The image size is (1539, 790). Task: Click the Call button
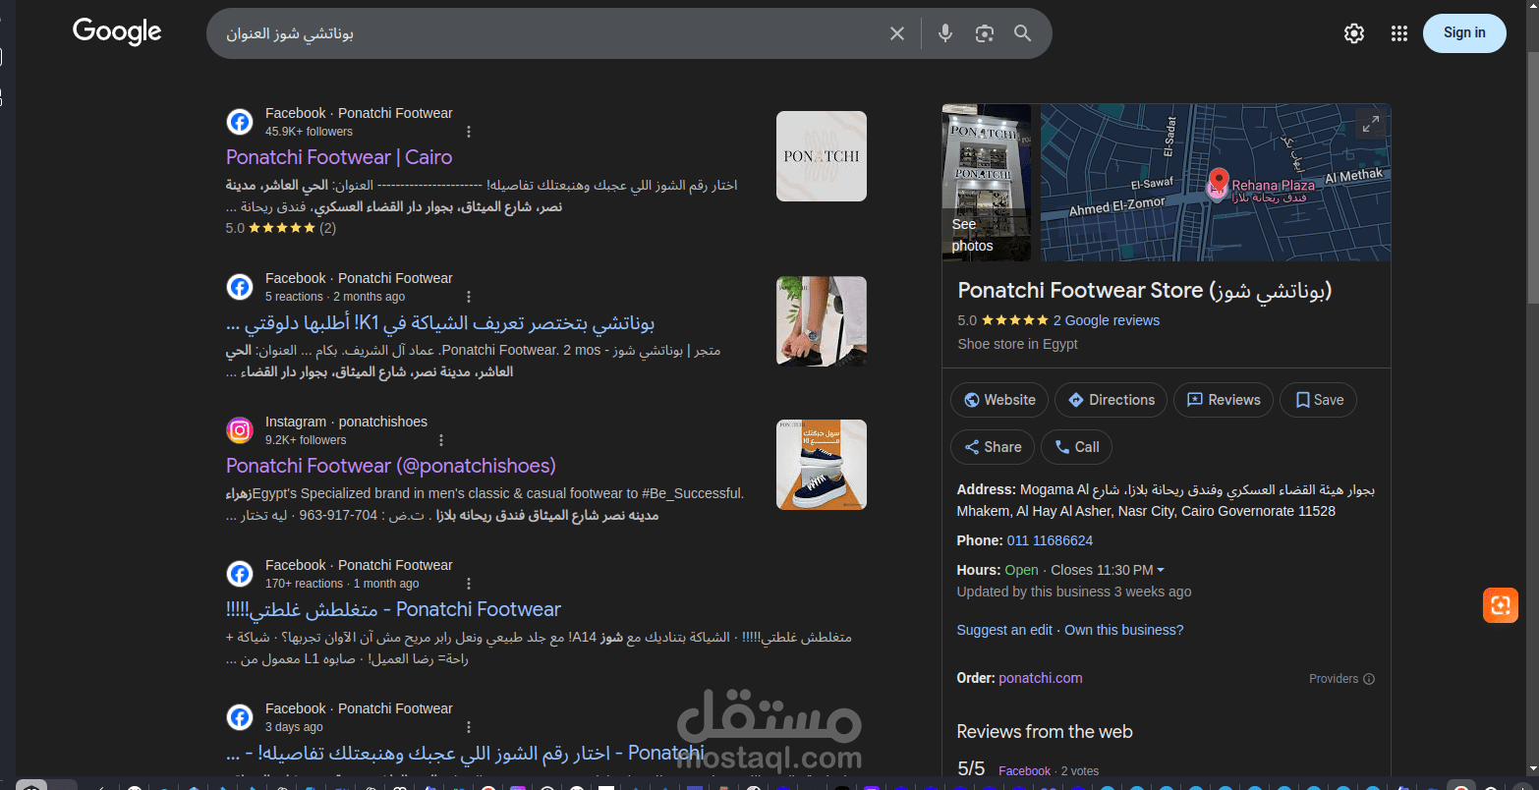click(x=1076, y=447)
